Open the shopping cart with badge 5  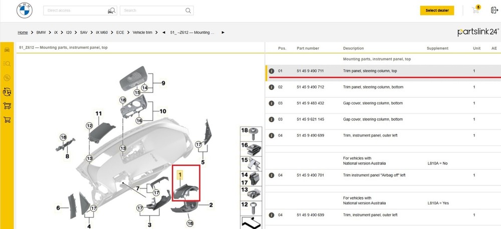pos(476,10)
